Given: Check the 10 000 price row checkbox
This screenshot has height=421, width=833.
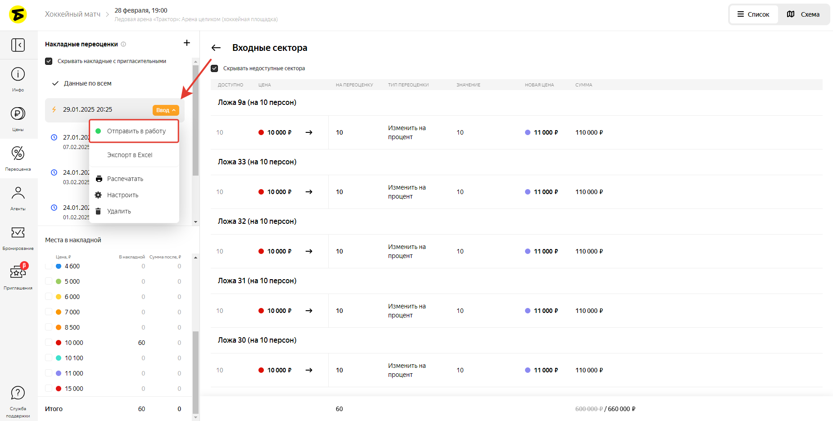Looking at the screenshot, I should [49, 343].
